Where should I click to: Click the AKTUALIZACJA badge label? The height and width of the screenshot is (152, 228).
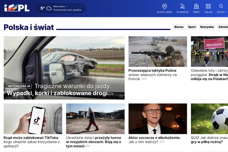click(x=19, y=86)
